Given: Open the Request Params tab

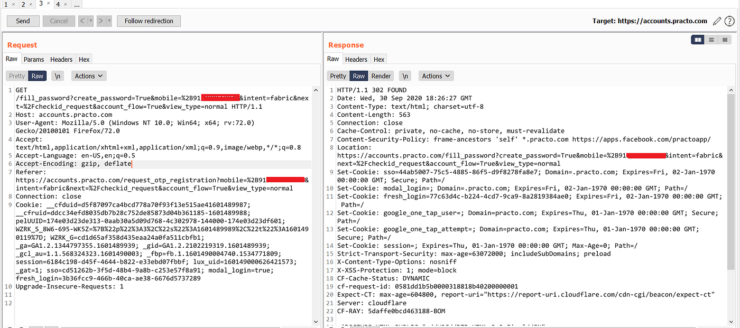Looking at the screenshot, I should point(34,60).
